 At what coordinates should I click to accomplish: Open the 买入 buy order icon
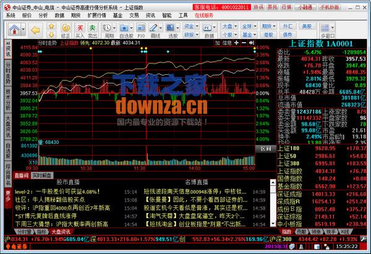[x=80, y=30]
